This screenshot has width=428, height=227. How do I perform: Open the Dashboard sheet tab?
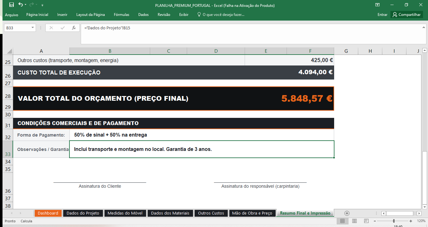tap(48, 213)
